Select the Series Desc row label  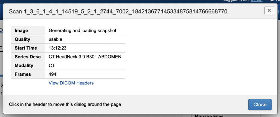coord(27,57)
